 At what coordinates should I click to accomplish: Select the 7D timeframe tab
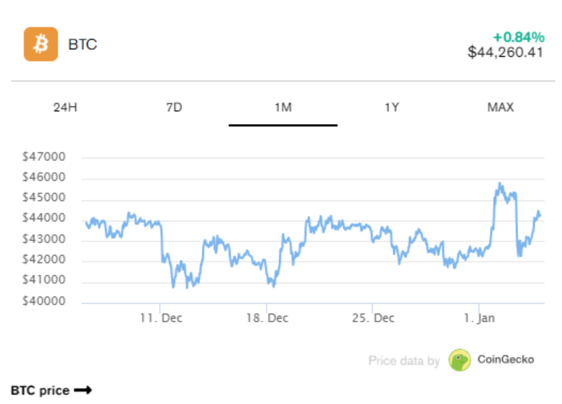(x=174, y=108)
